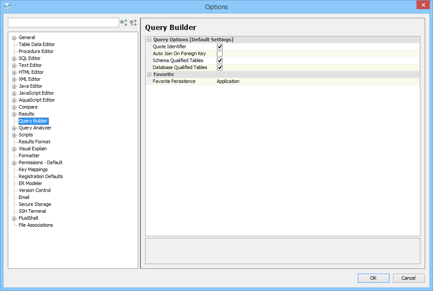Select Visual Explain label
Viewport: 433px width, 291px height.
click(x=33, y=149)
